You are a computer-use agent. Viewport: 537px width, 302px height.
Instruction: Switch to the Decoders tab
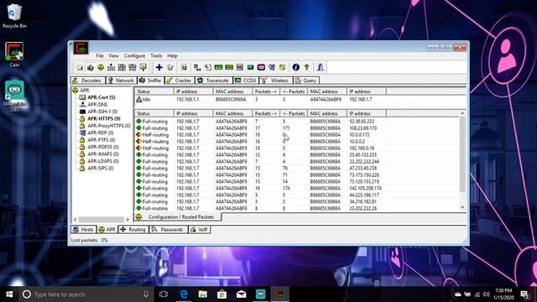click(x=87, y=81)
